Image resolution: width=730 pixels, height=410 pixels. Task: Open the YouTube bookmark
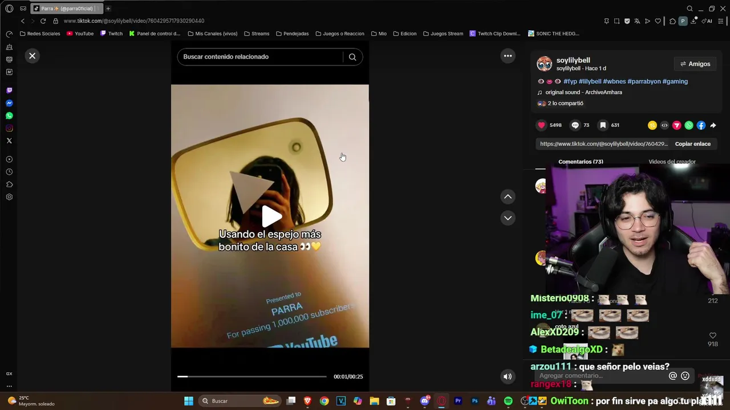click(x=80, y=34)
